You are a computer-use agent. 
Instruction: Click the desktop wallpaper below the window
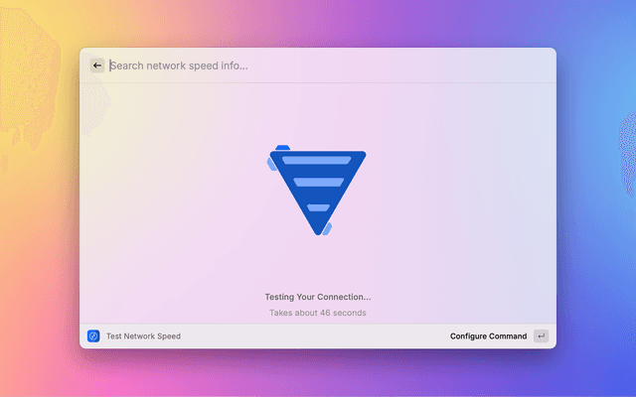pyautogui.click(x=318, y=375)
